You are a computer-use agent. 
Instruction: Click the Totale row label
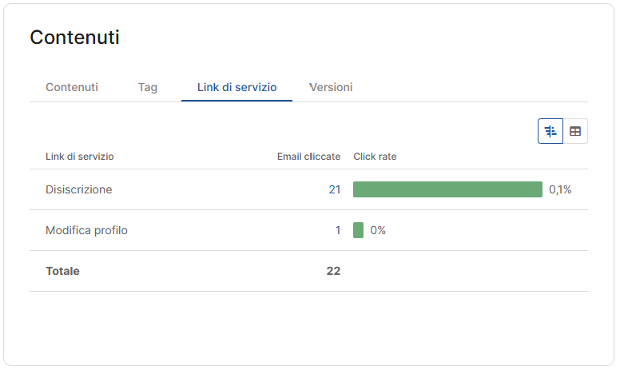click(62, 271)
